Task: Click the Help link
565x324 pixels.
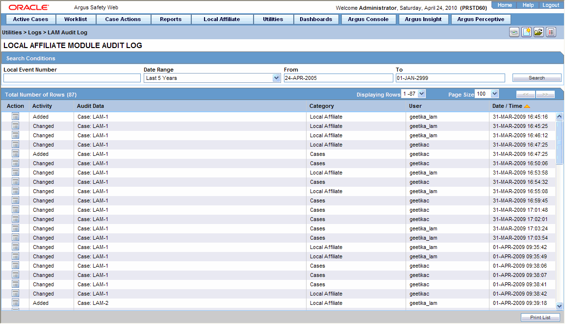Action: (528, 5)
